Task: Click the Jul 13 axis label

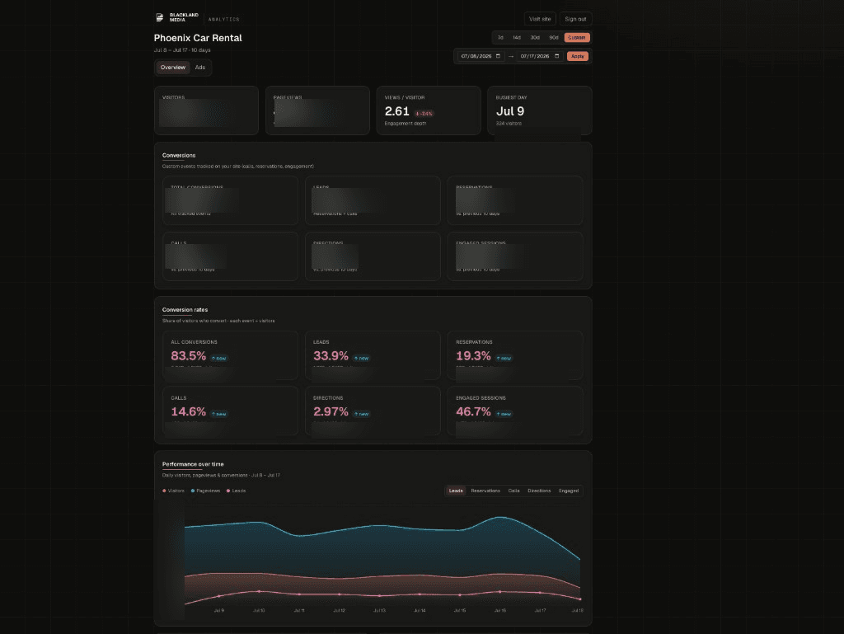Action: [379, 610]
